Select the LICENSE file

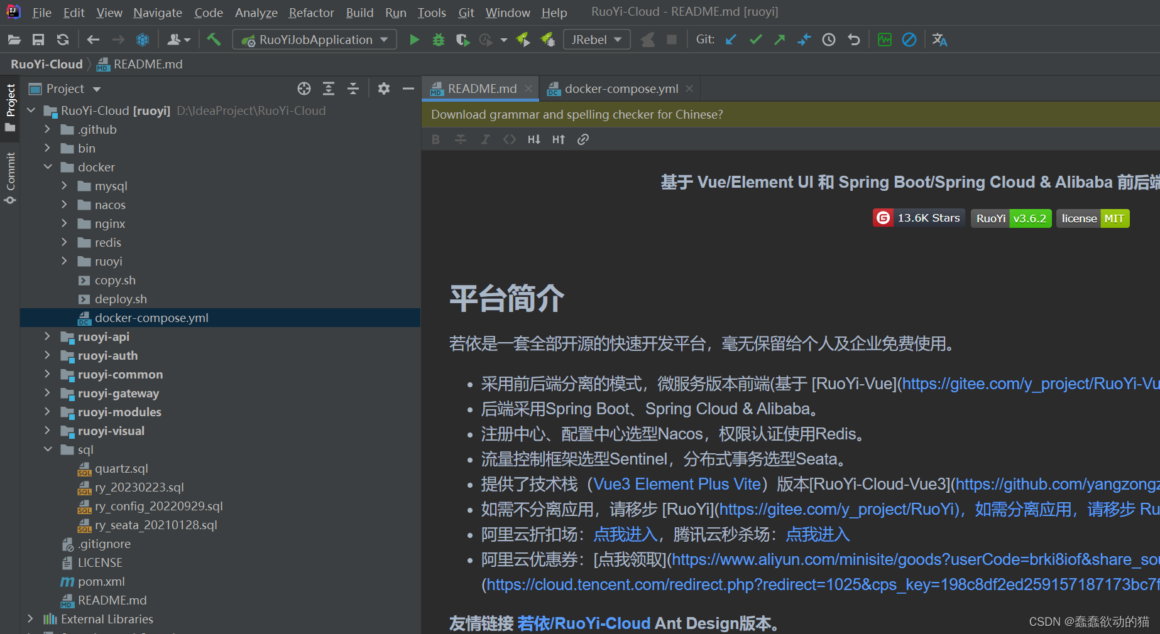(100, 562)
